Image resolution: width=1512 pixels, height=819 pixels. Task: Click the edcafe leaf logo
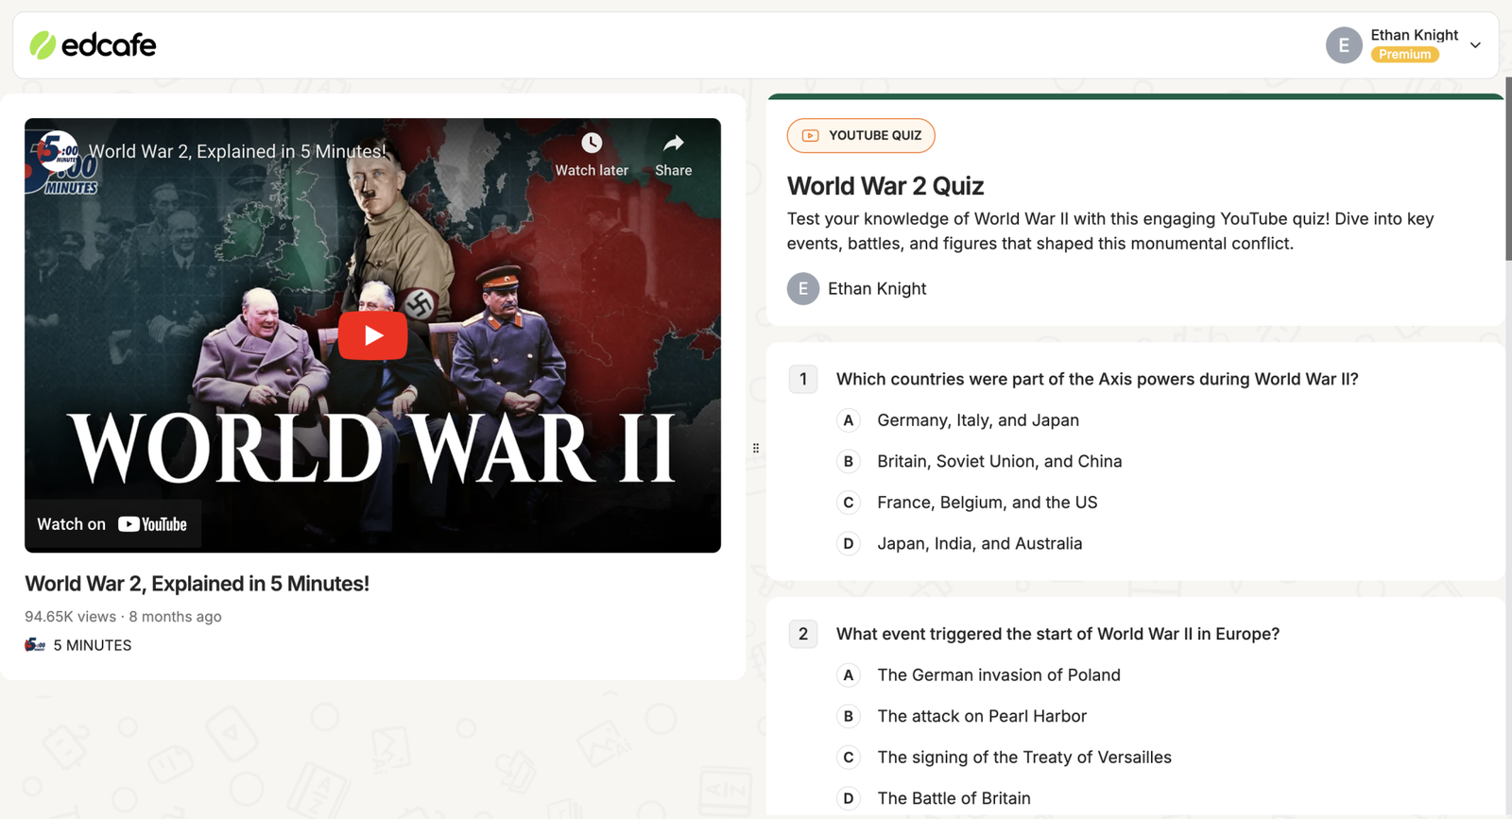click(43, 45)
